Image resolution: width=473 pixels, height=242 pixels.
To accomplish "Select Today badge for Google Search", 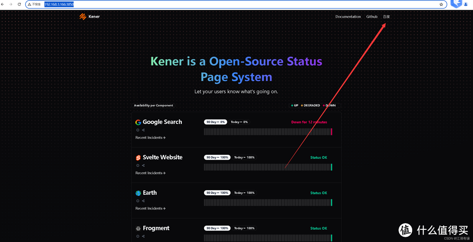I will point(240,122).
